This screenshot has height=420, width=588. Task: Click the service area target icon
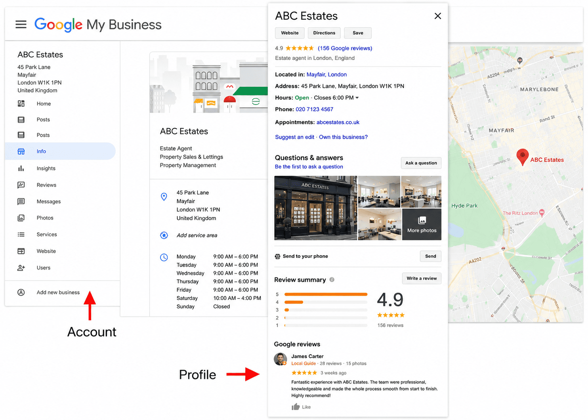[164, 235]
